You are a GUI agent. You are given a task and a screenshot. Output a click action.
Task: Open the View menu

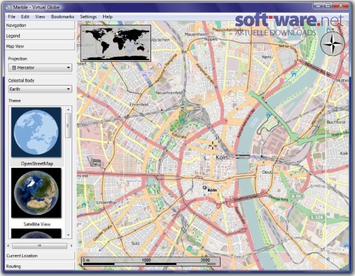[x=40, y=17]
